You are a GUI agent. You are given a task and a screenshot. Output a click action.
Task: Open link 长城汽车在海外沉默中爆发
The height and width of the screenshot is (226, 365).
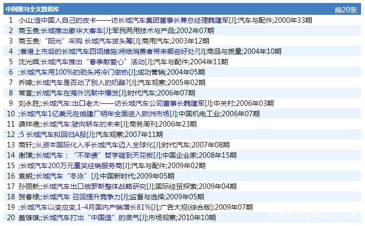tap(77, 93)
